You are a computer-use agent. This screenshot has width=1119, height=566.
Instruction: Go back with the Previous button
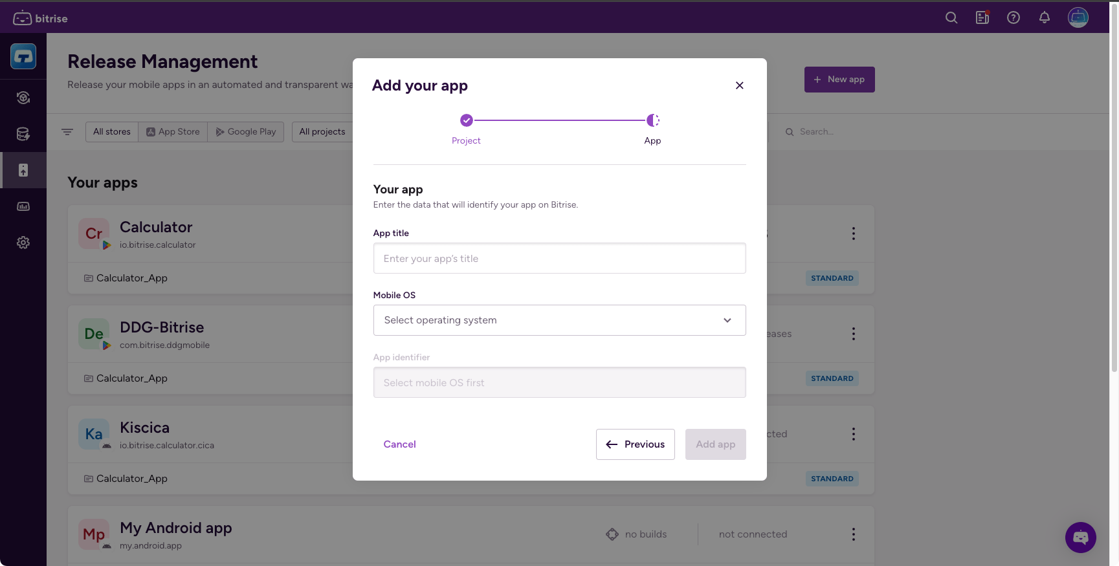[x=636, y=444]
